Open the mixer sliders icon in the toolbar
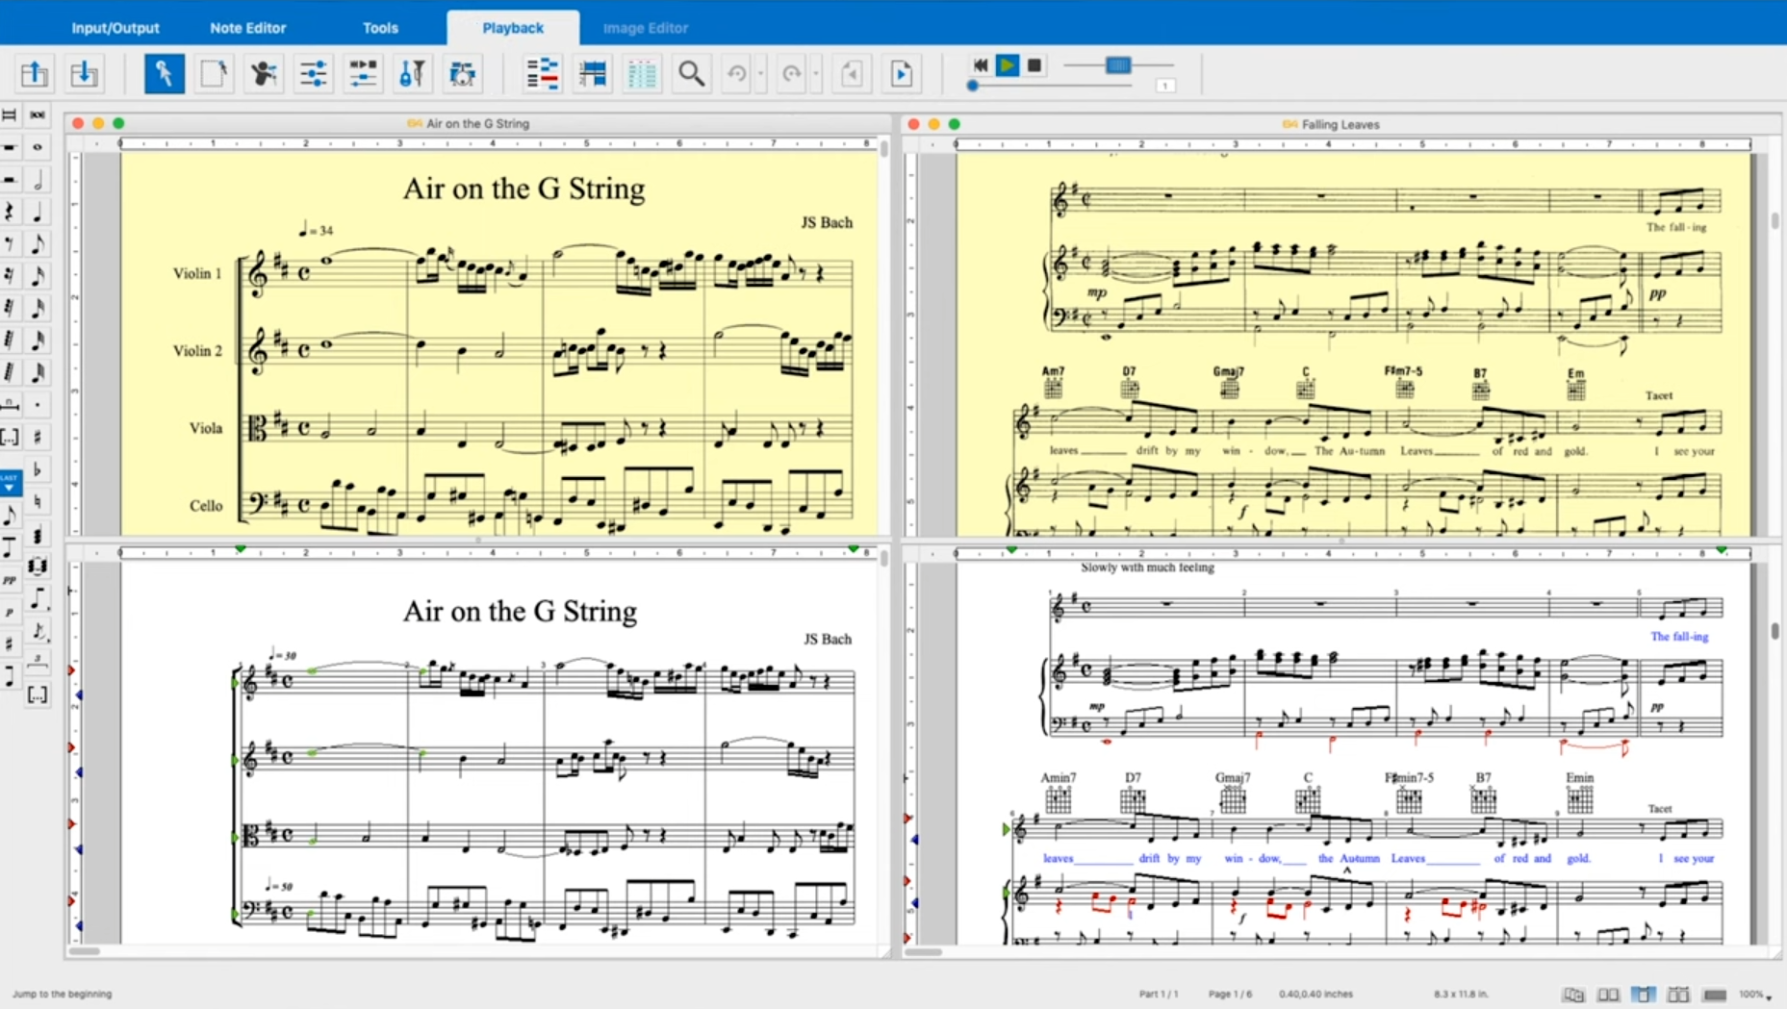1787x1009 pixels. pos(313,74)
